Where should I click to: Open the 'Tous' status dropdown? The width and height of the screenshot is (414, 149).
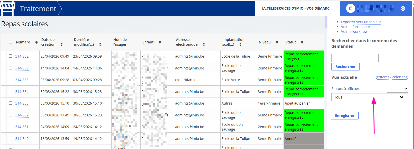click(x=370, y=97)
